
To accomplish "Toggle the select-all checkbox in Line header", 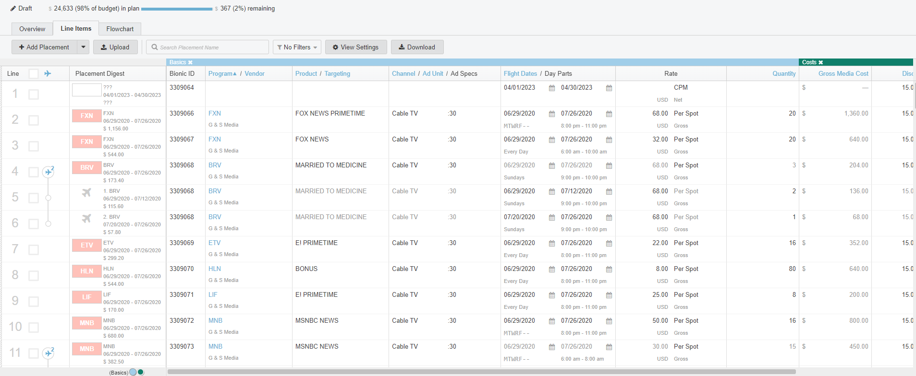I will (x=34, y=73).
